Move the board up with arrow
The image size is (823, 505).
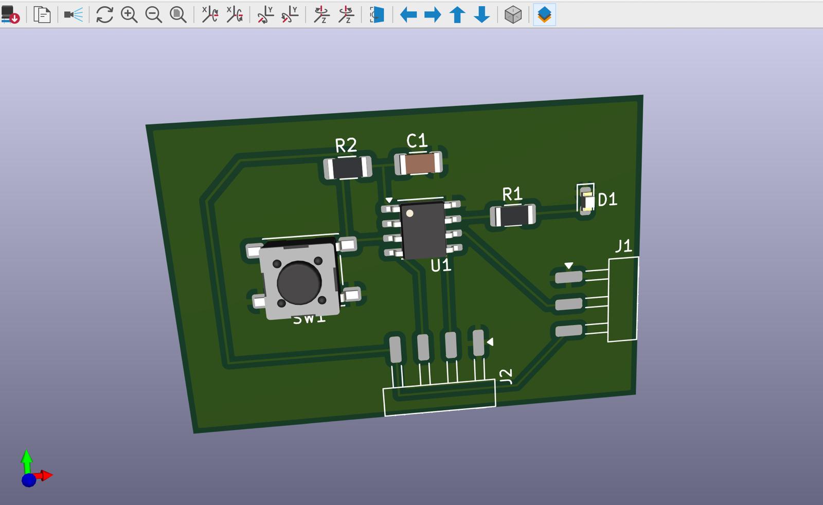point(457,14)
